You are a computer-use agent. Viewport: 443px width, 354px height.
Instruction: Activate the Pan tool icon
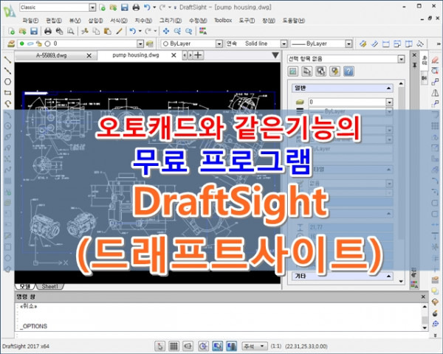click(166, 31)
